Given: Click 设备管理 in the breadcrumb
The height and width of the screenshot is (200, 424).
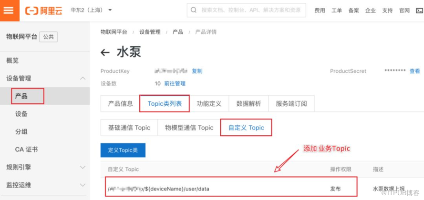Looking at the screenshot, I should [150, 32].
